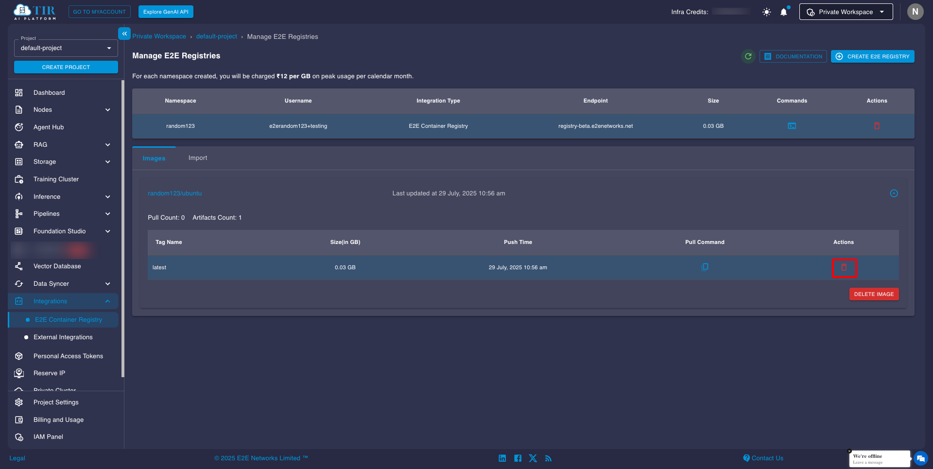933x469 pixels.
Task: Switch to the Import tab
Action: point(198,158)
